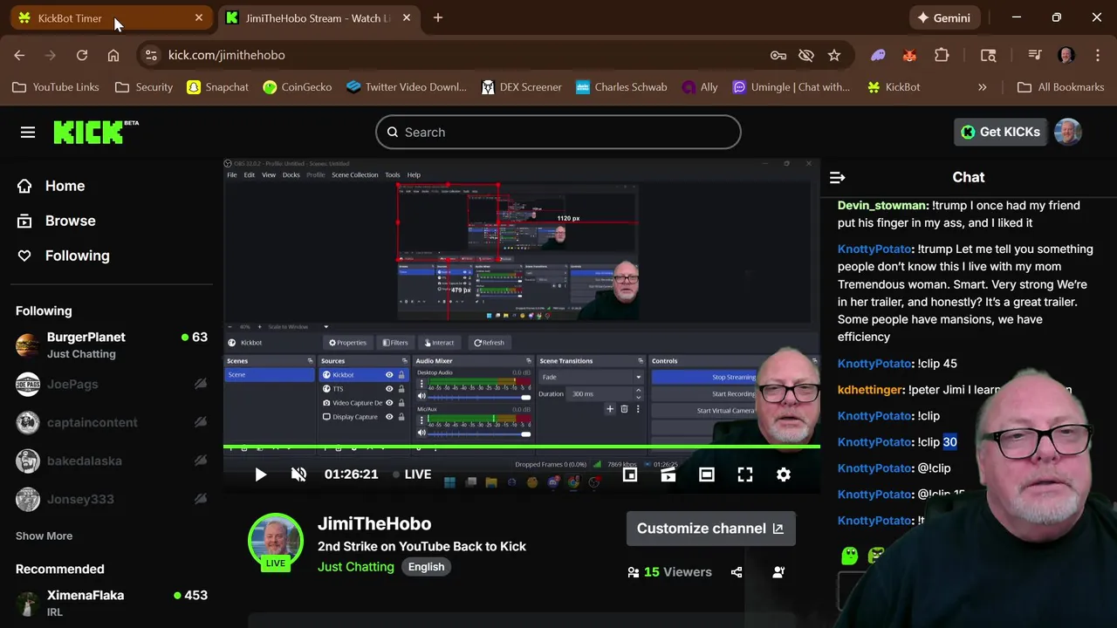This screenshot has height=628, width=1117.
Task: Open the All Bookmarks folder
Action: (1061, 87)
